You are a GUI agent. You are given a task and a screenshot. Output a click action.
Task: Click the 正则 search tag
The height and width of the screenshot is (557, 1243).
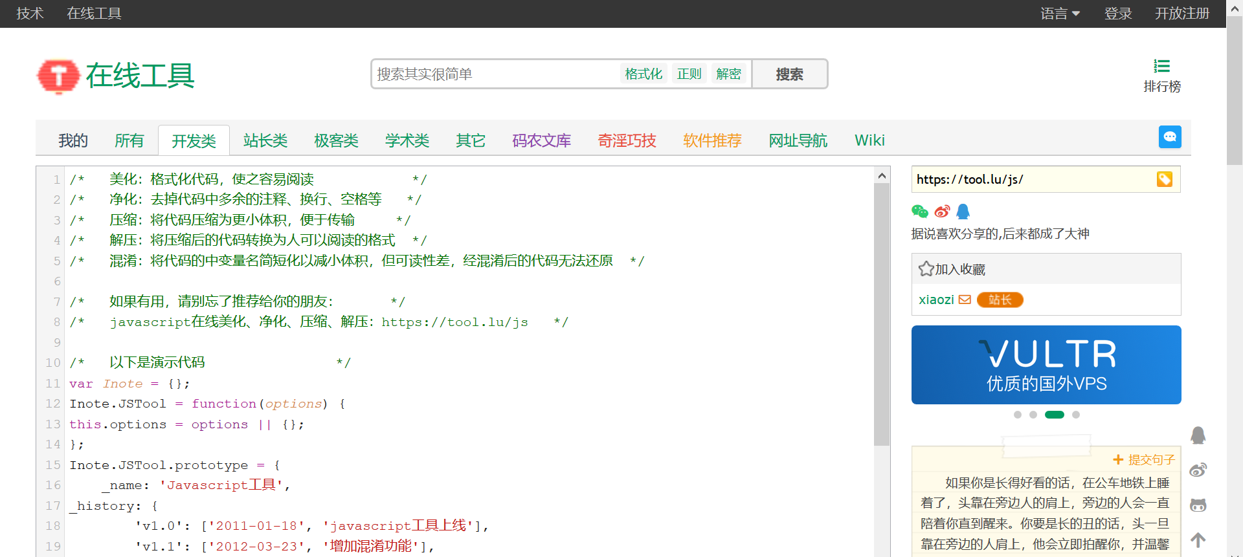click(689, 74)
